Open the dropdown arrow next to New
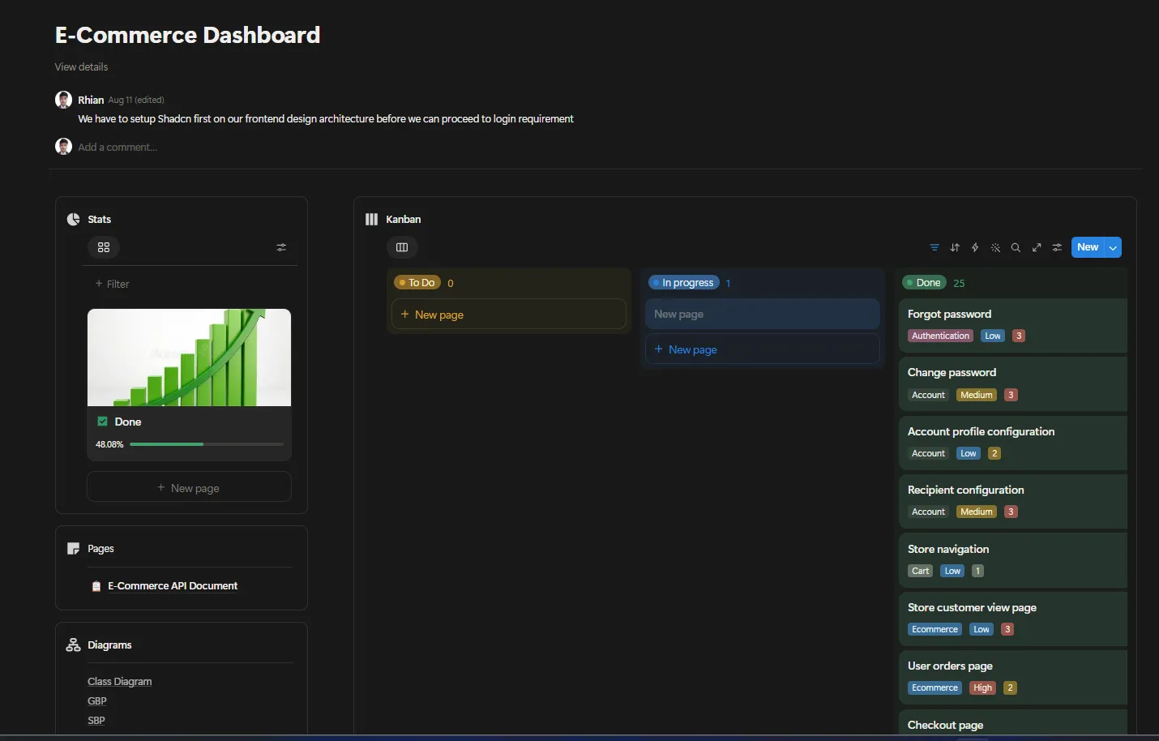This screenshot has height=741, width=1159. point(1113,247)
